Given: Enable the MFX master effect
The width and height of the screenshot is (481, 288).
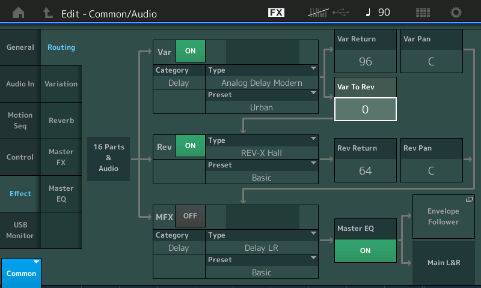Looking at the screenshot, I should (x=190, y=215).
